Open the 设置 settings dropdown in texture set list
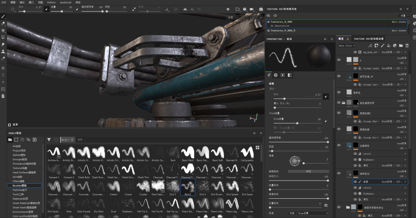416x218 pixels. pyautogui.click(x=404, y=16)
